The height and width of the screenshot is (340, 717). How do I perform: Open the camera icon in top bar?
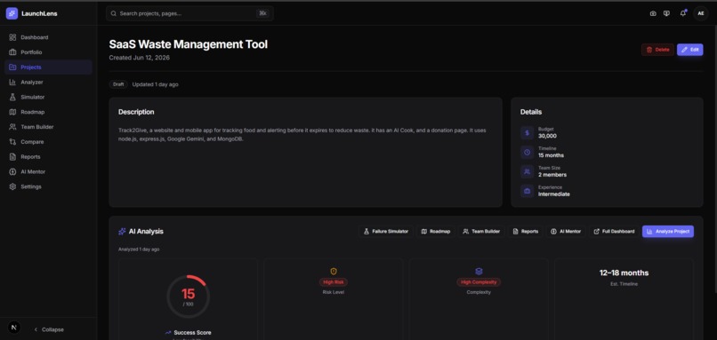click(x=653, y=13)
